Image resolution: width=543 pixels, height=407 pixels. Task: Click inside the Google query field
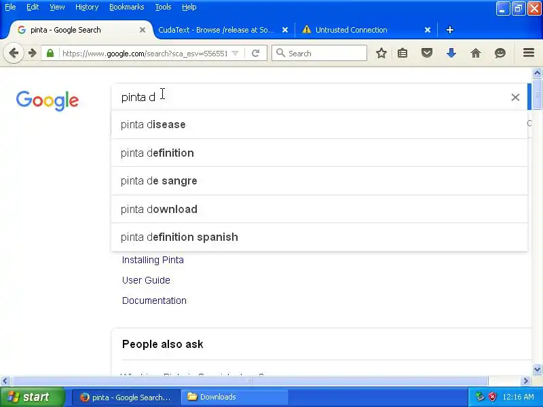click(x=312, y=97)
